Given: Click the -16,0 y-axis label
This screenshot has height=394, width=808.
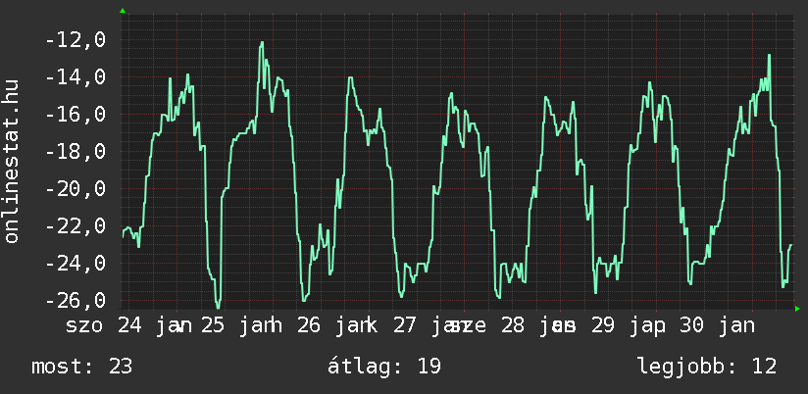Looking at the screenshot, I should click(x=76, y=115).
